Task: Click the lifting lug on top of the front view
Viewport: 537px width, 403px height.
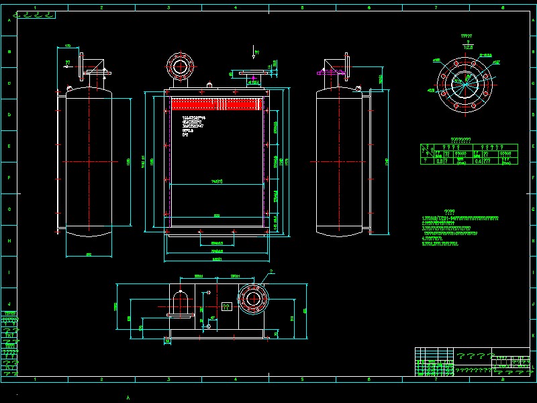Action: tap(209, 85)
